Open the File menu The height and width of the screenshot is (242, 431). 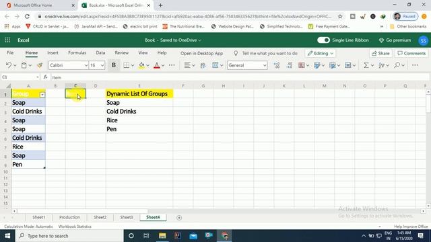tap(10, 52)
